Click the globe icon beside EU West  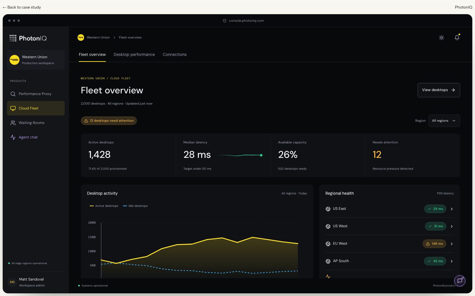[328, 244]
